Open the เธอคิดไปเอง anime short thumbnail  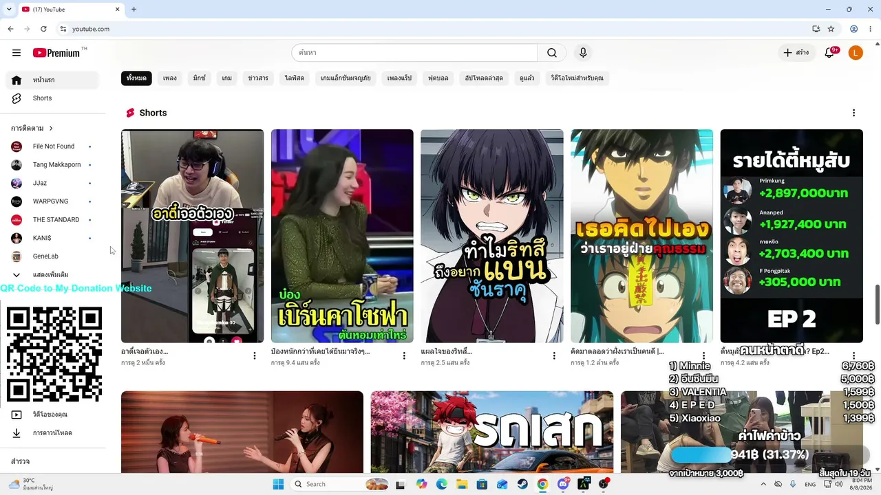pos(641,236)
